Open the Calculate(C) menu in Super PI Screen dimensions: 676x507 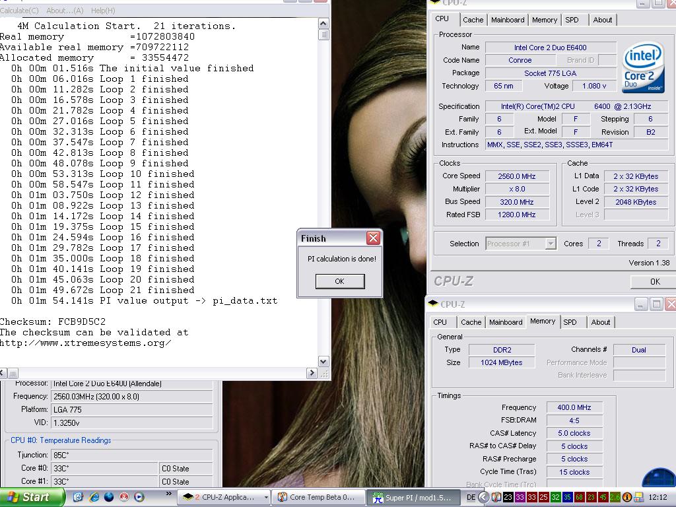coord(18,11)
